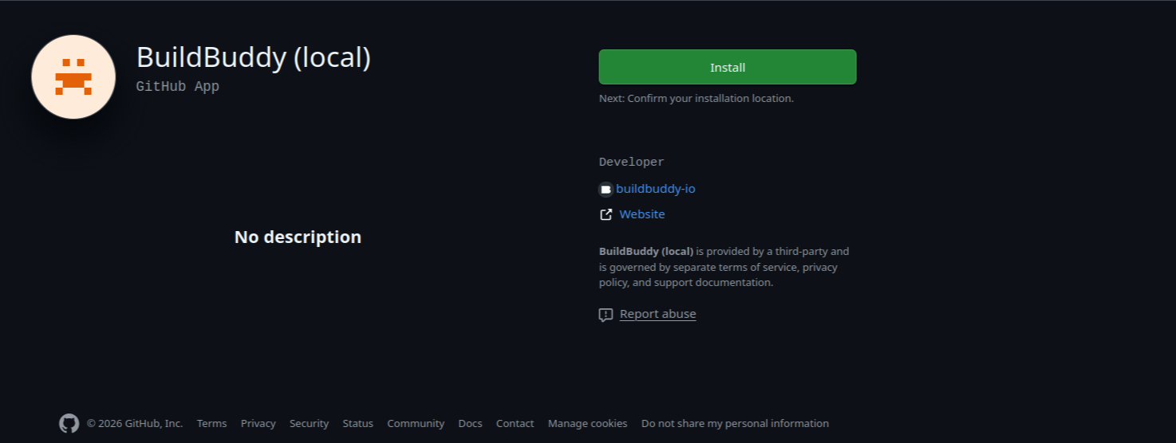1176x443 pixels.
Task: Open the Terms footer link
Action: [x=211, y=423]
